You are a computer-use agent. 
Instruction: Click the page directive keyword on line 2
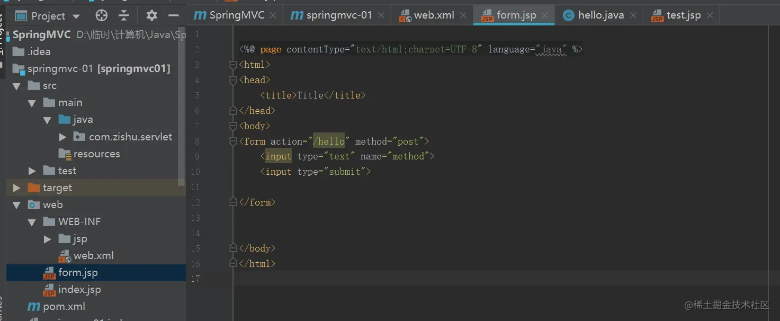click(x=271, y=49)
